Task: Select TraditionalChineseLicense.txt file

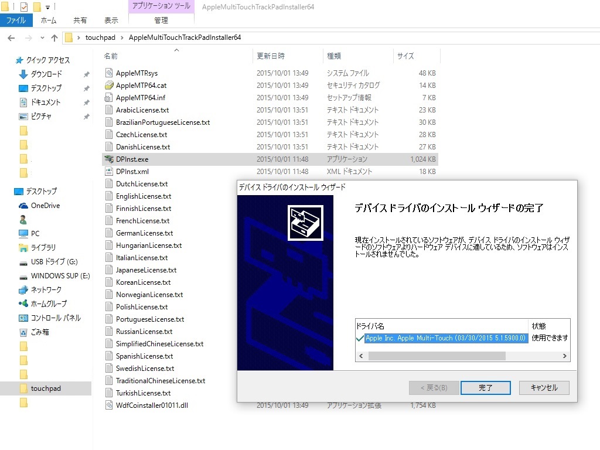Action: coord(161,381)
